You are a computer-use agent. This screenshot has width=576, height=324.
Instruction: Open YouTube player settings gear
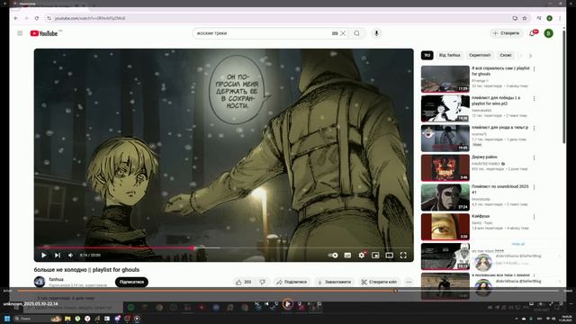(x=362, y=255)
